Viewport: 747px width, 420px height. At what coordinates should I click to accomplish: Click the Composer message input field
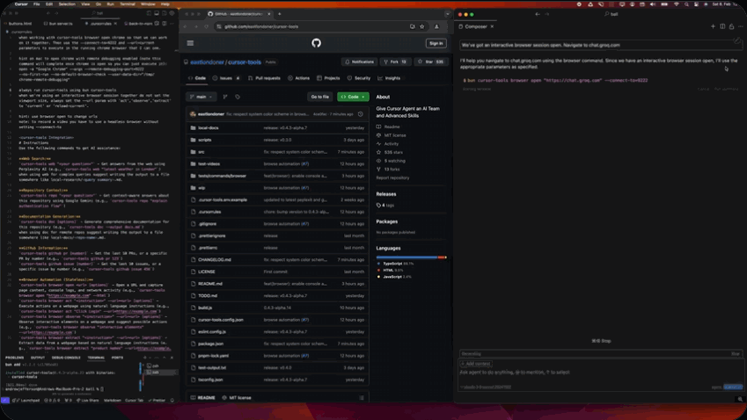pos(601,373)
